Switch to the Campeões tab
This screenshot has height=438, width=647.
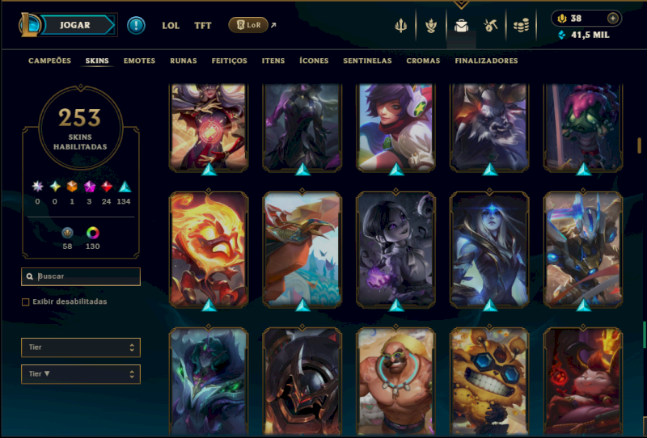49,61
